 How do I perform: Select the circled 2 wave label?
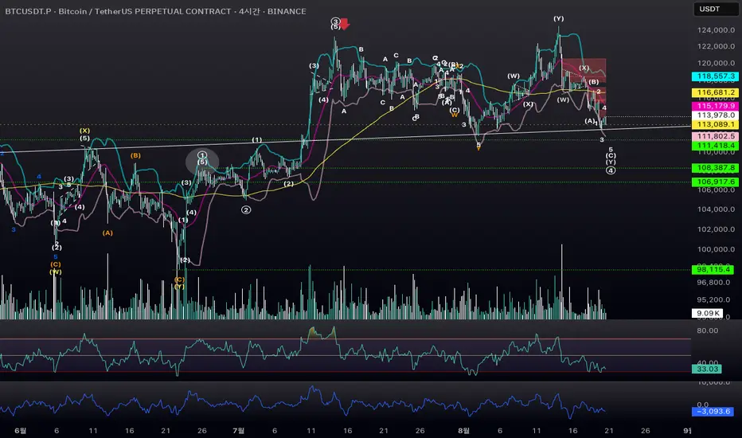(x=246, y=210)
